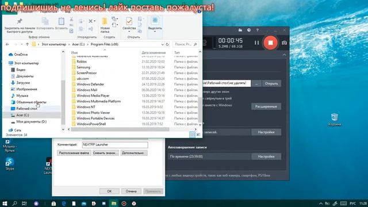Click Расширенные in the recorder settings
The image size is (368, 207).
266,106
